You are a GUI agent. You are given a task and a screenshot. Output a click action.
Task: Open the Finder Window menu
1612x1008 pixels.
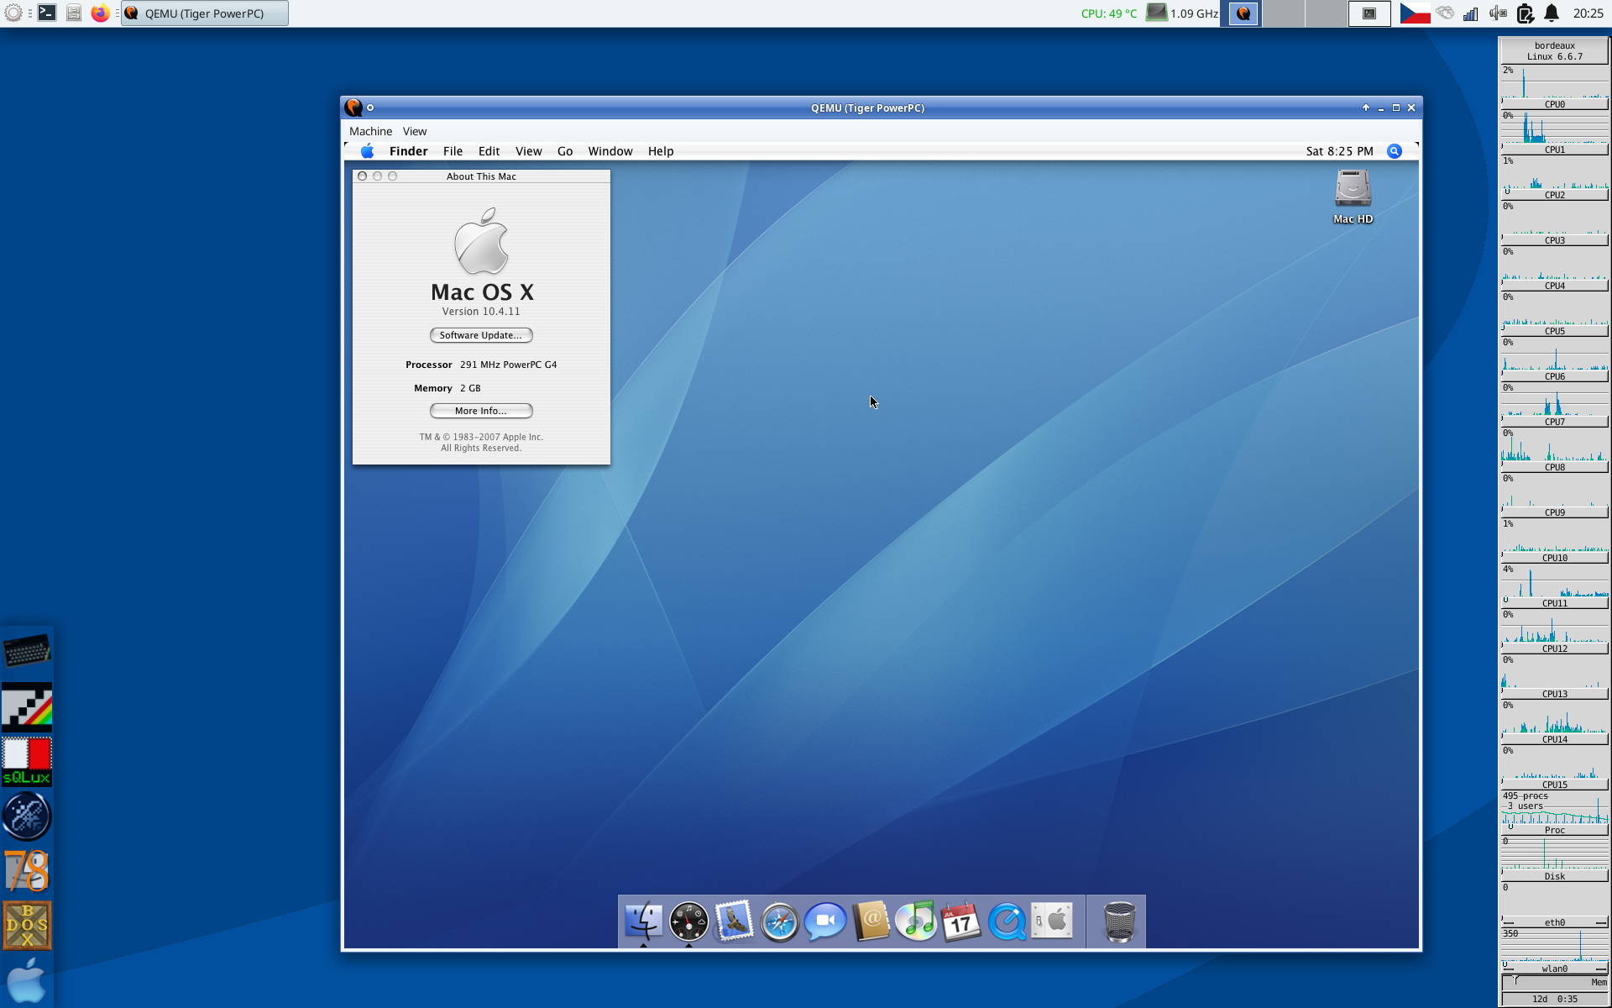pyautogui.click(x=610, y=151)
